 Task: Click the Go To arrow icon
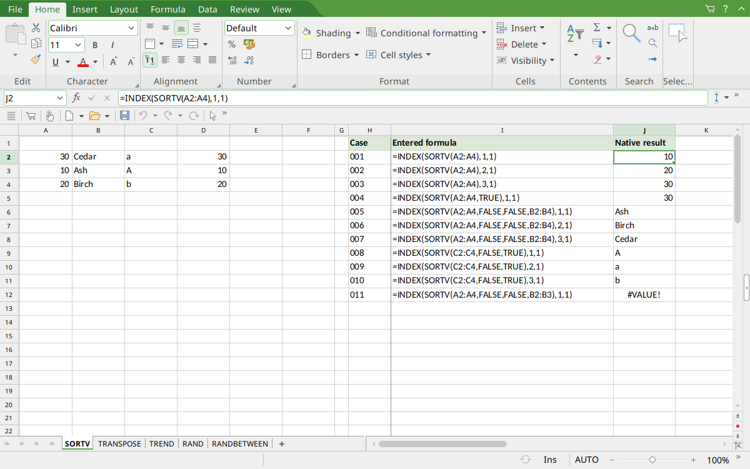652,59
